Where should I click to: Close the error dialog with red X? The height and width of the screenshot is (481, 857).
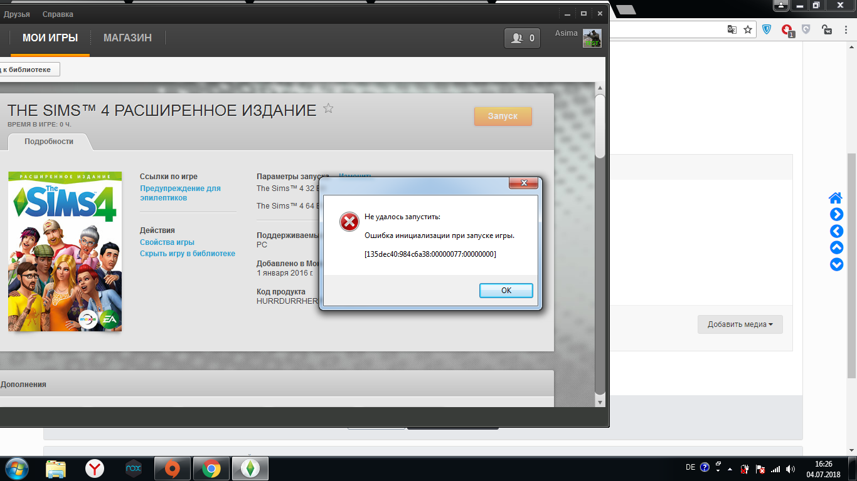click(523, 183)
